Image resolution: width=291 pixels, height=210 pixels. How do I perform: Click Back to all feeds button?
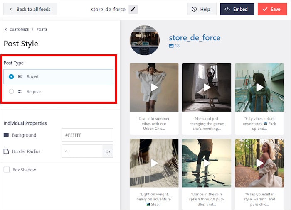click(x=30, y=9)
